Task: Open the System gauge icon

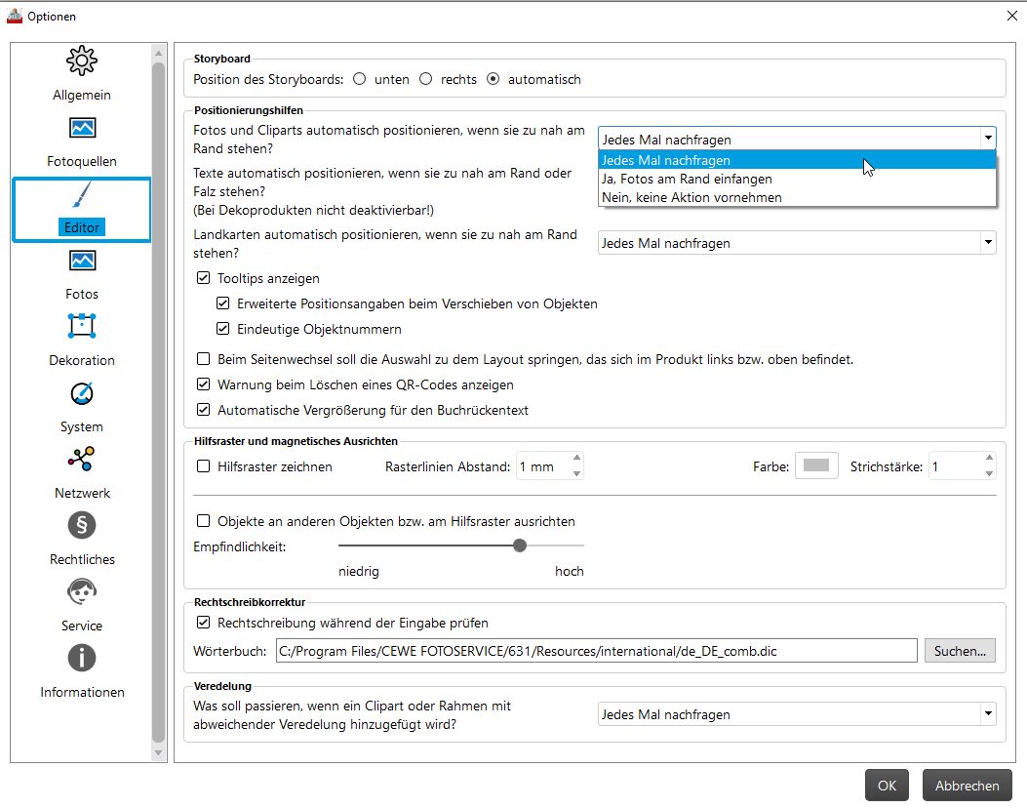Action: click(x=82, y=393)
